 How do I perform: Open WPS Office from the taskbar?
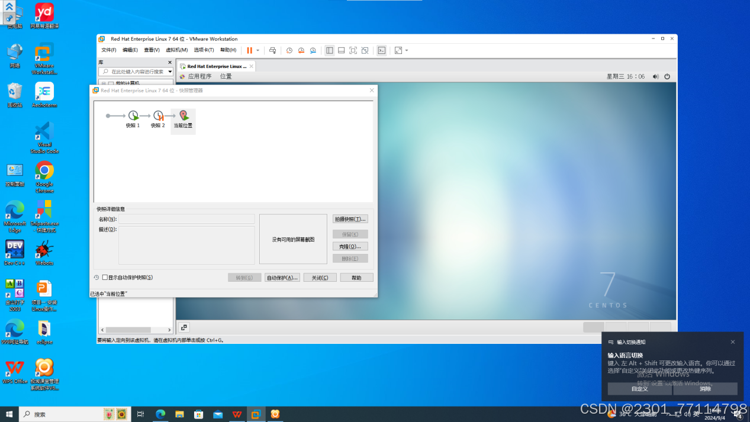(x=237, y=414)
